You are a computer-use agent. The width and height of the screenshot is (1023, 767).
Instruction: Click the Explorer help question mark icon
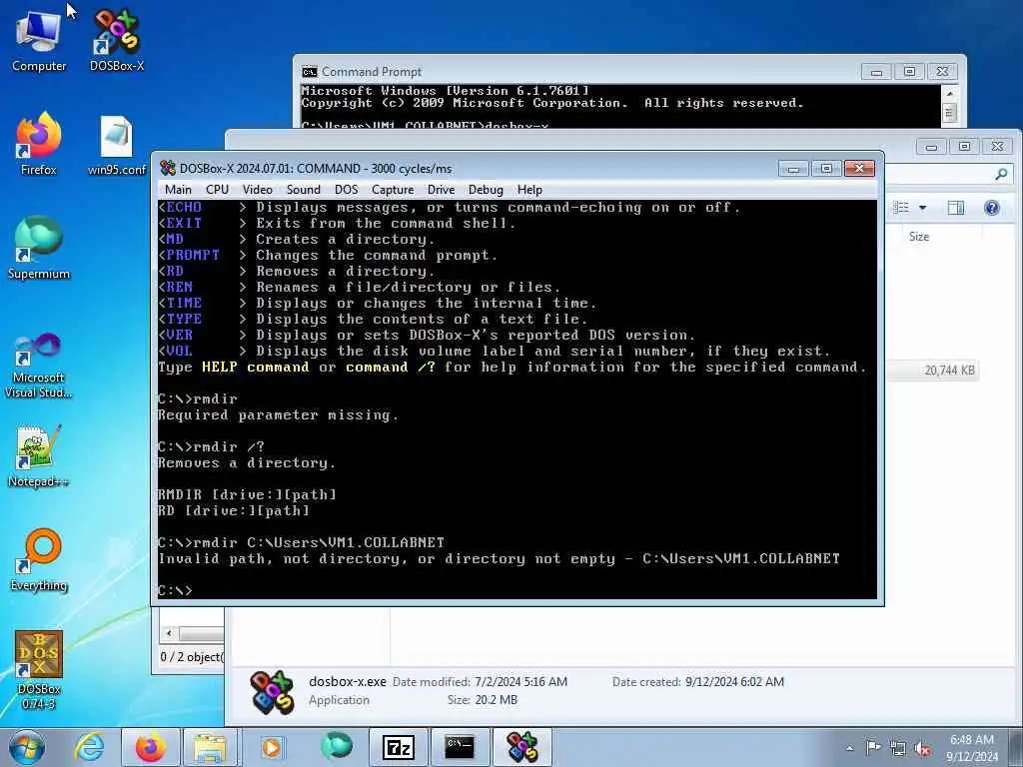click(992, 208)
